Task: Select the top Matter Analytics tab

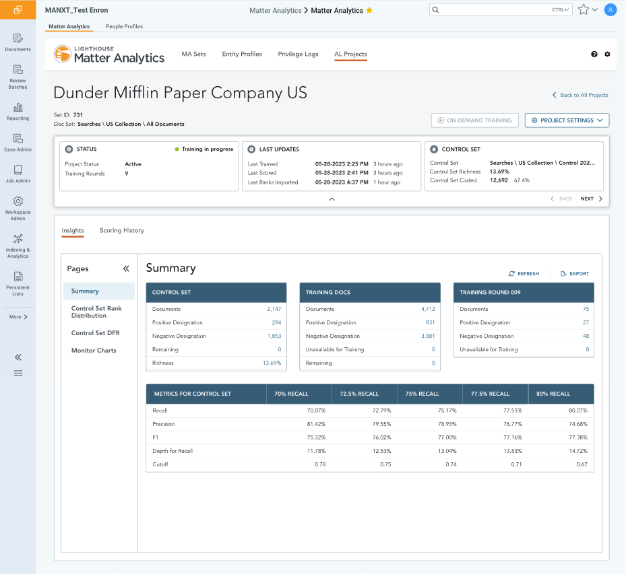Action: pos(69,26)
